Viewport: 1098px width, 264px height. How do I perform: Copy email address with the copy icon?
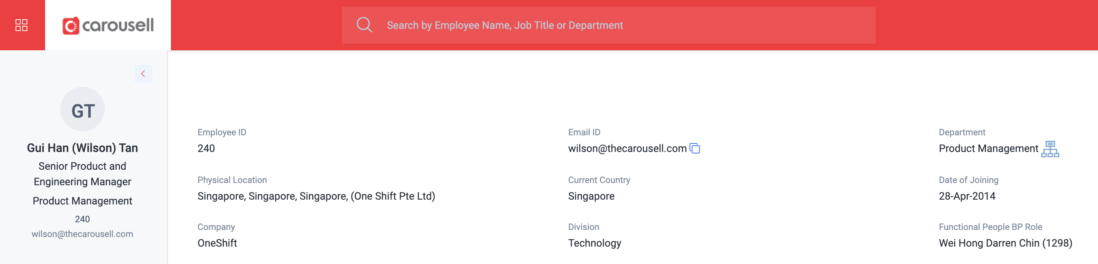click(695, 148)
